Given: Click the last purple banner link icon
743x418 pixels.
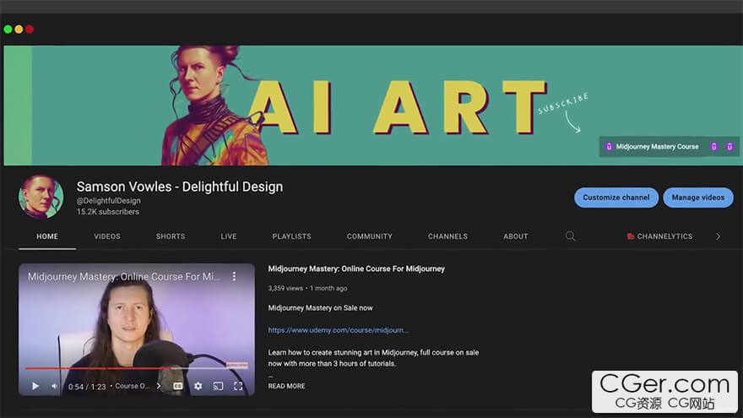Looking at the screenshot, I should [729, 147].
